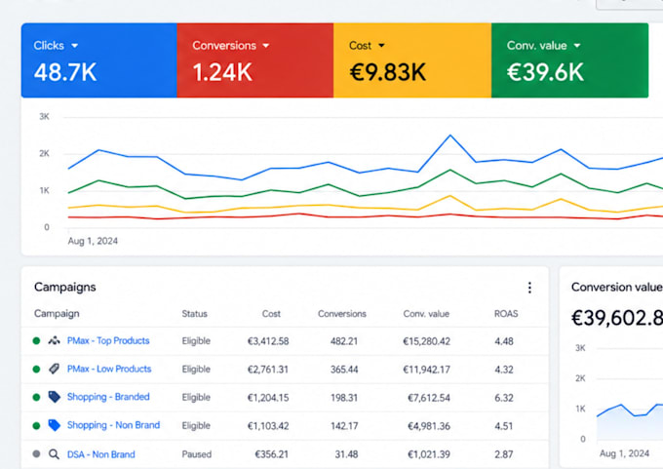
Task: Open the Campaigns card three-dot menu
Action: [x=529, y=288]
